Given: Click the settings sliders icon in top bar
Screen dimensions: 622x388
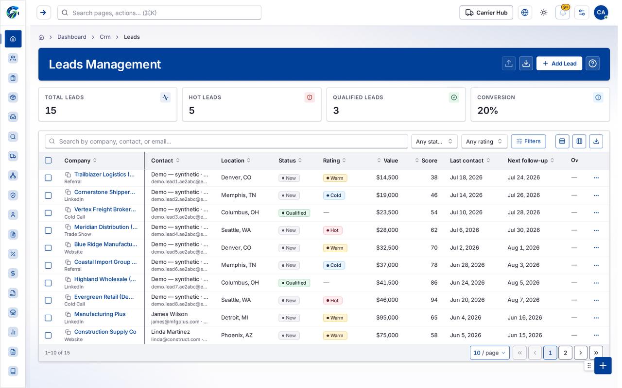Looking at the screenshot, I should [582, 13].
